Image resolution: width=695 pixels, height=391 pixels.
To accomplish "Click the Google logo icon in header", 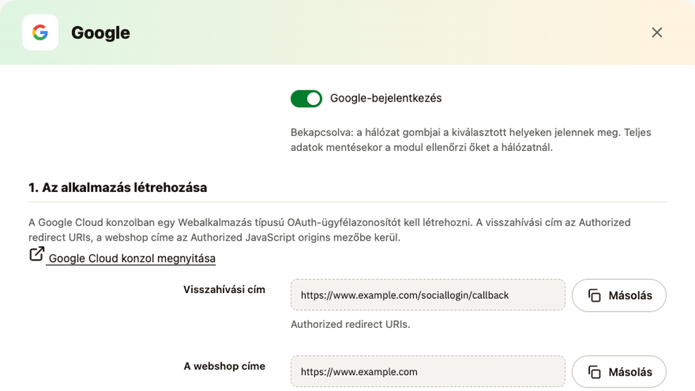I will (40, 32).
